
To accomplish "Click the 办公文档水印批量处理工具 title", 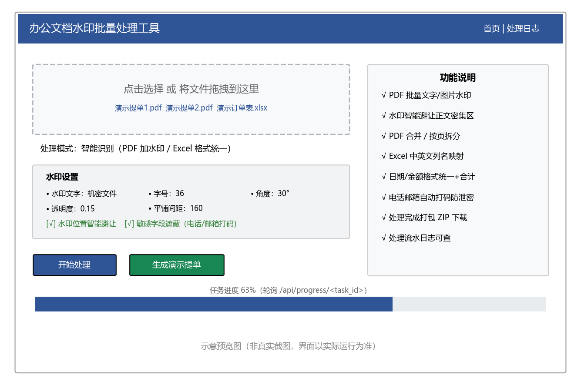I will coord(94,28).
